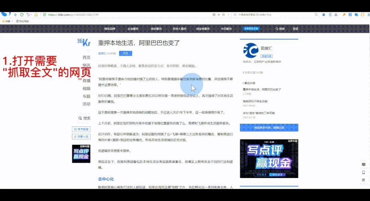Screen dimensions: 370x201
Task: Follow the author with 关注 button
Action: (126, 53)
